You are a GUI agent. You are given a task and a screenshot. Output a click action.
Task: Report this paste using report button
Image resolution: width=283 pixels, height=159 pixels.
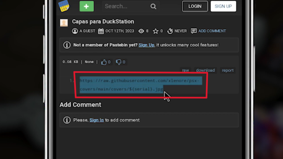tap(228, 70)
